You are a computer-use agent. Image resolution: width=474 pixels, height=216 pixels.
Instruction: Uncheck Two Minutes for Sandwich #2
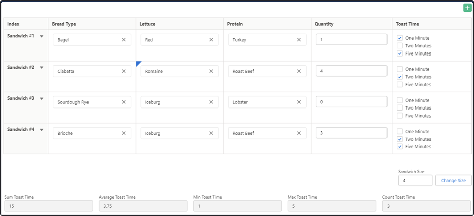[400, 77]
